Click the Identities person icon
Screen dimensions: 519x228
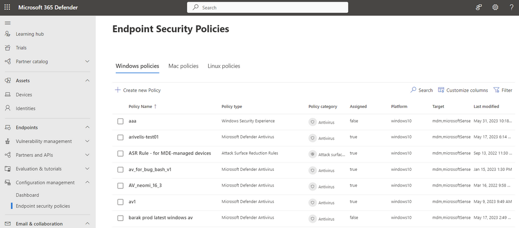click(8, 108)
